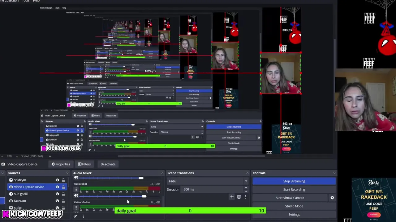The height and width of the screenshot is (222, 396).
Task: Unlock the facecam source
Action: click(63, 201)
